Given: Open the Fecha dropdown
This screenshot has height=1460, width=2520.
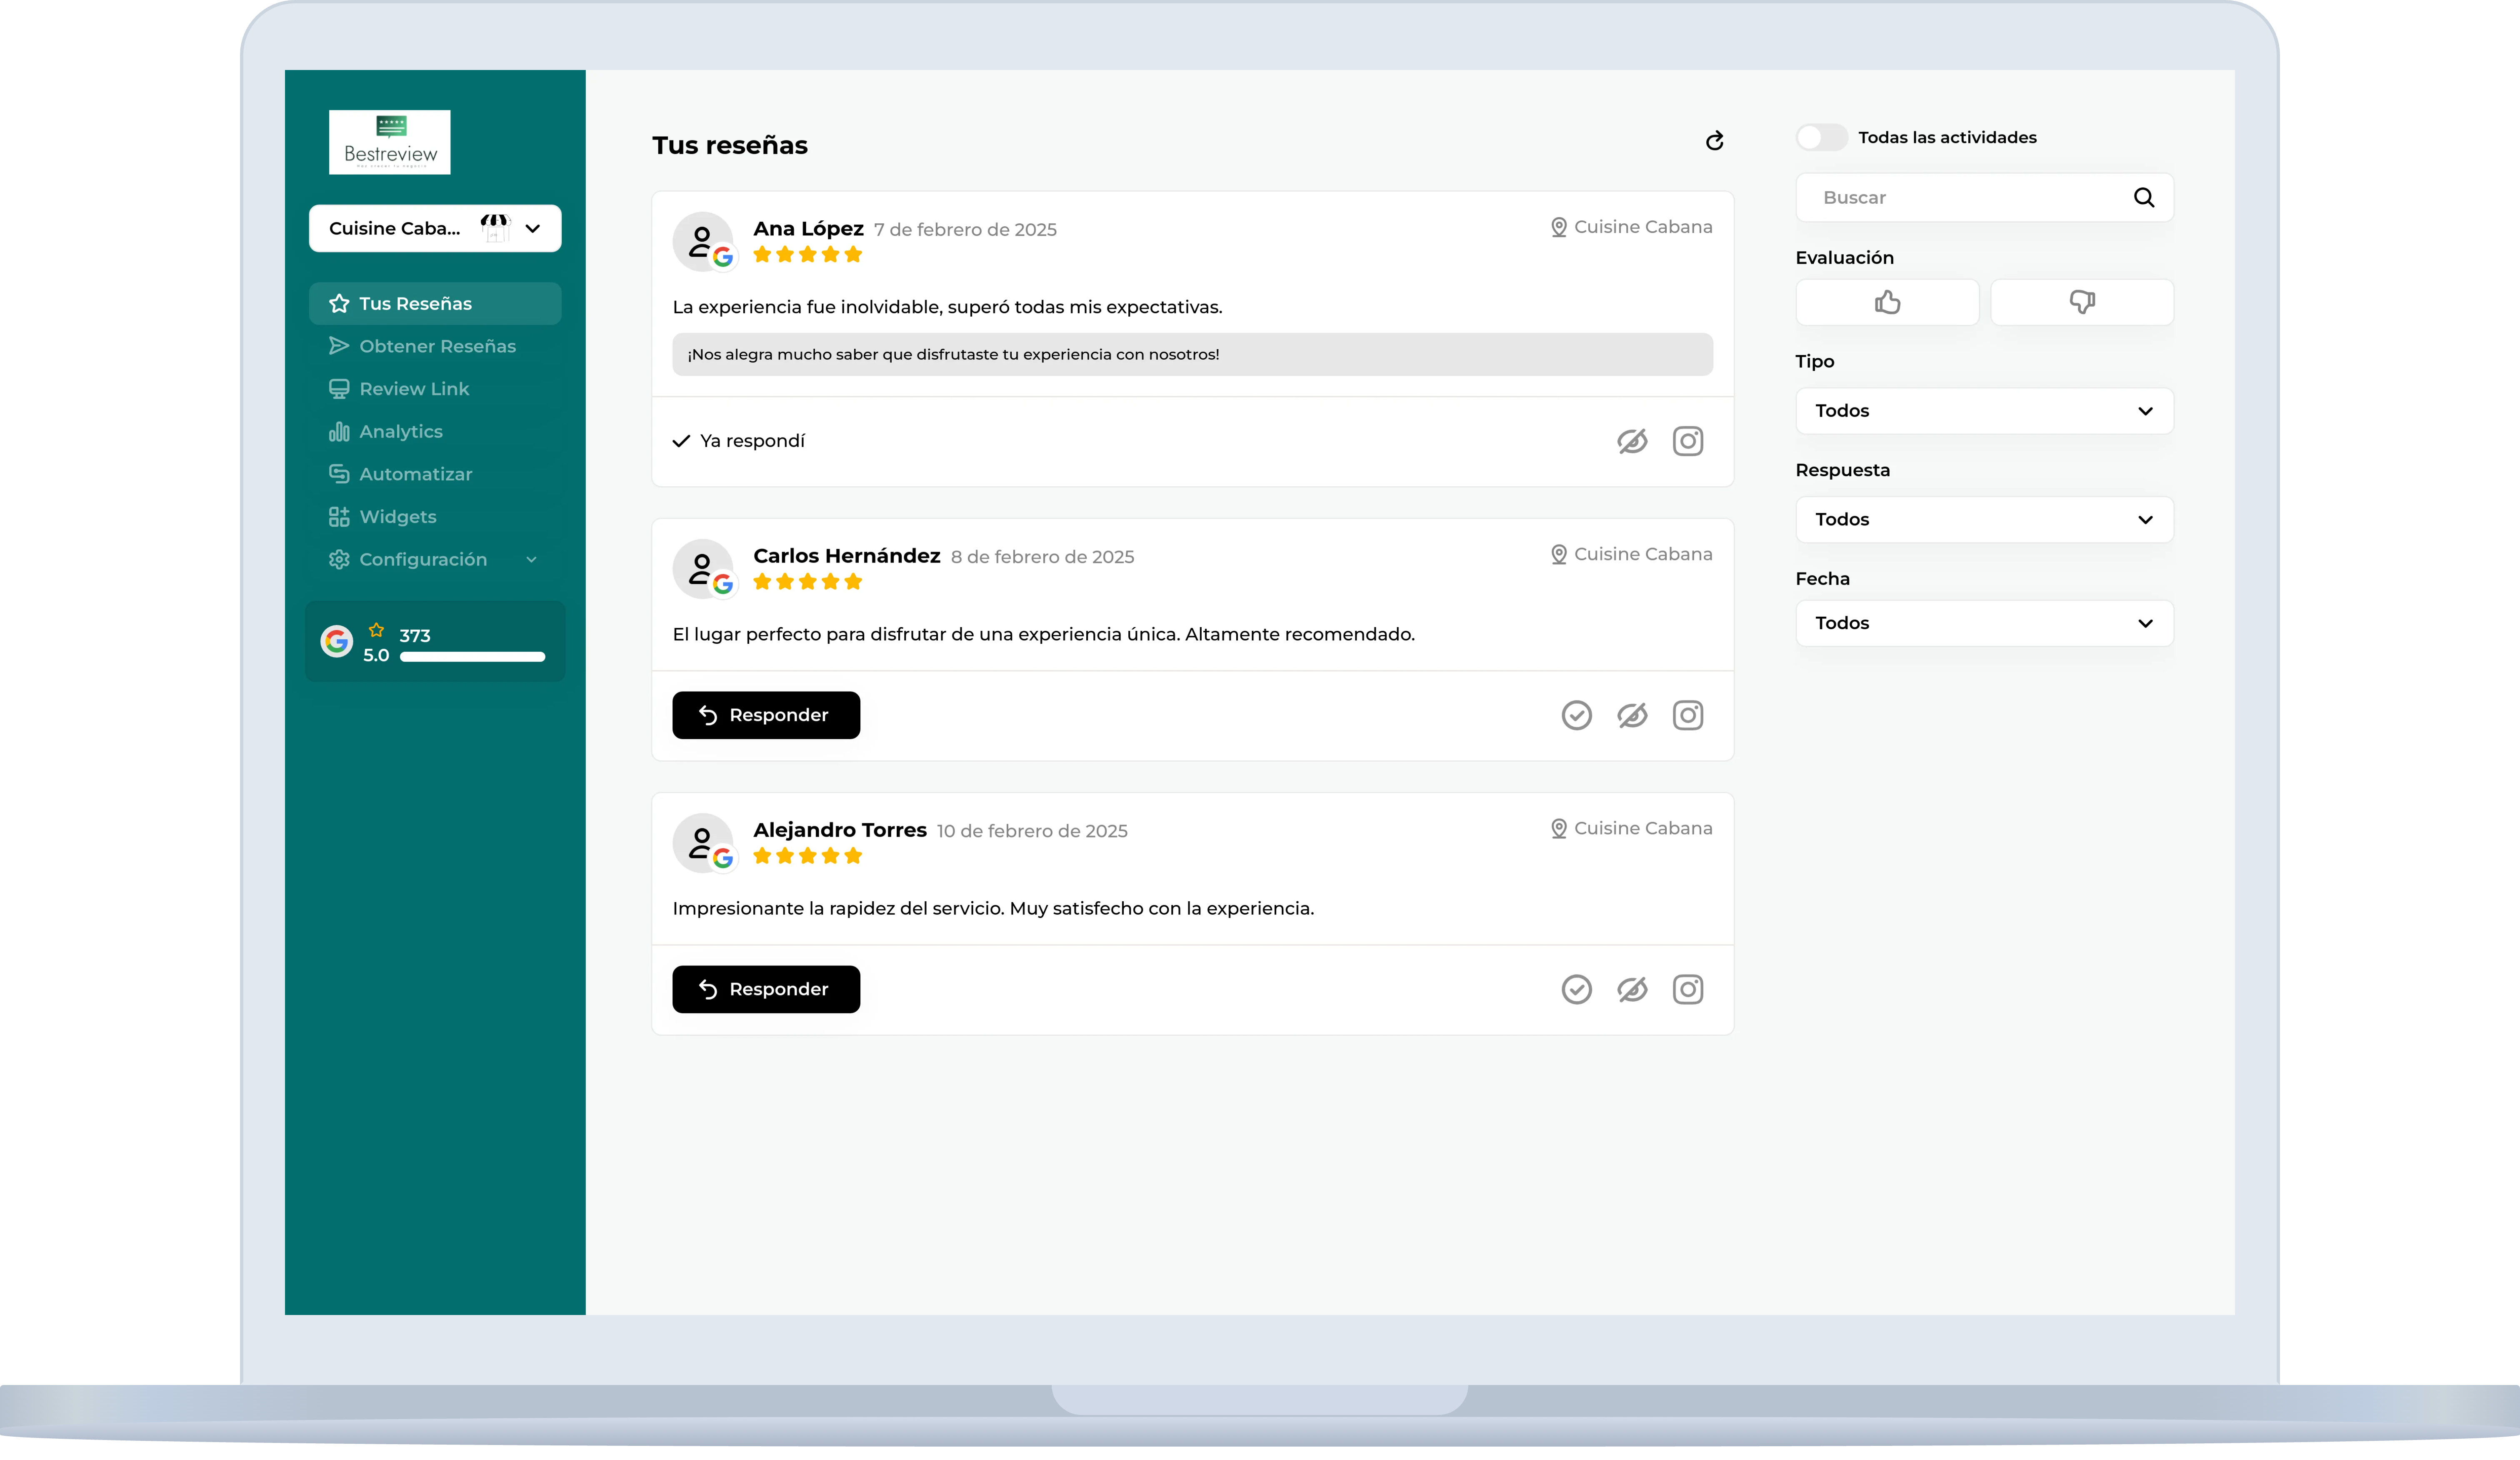Looking at the screenshot, I should coord(1984,623).
